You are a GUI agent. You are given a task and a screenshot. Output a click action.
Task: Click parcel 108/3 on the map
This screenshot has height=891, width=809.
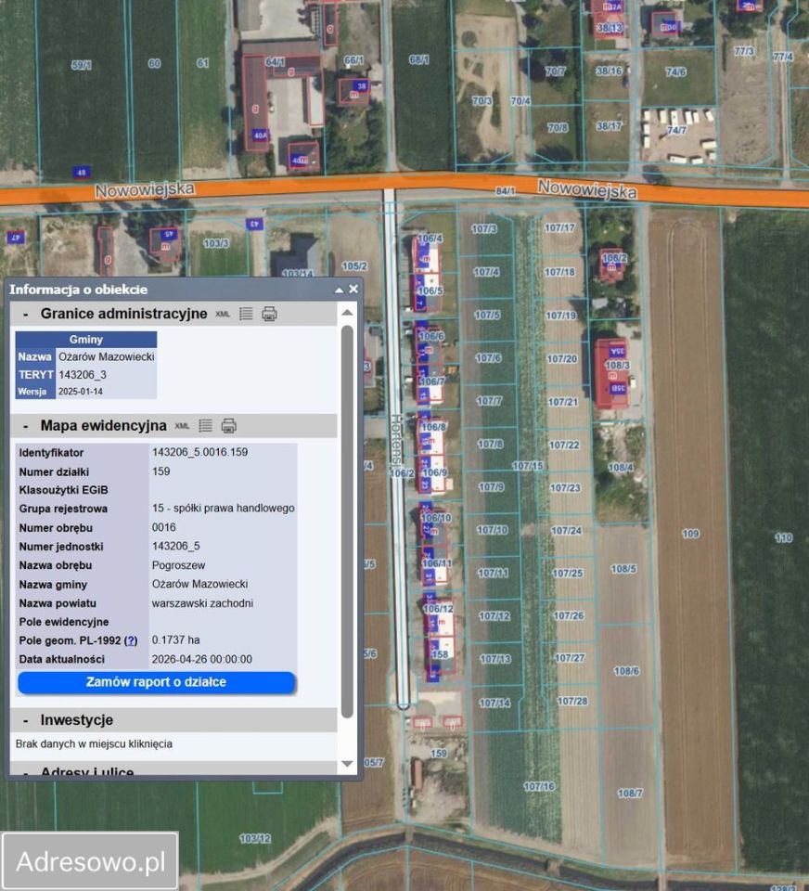point(618,366)
